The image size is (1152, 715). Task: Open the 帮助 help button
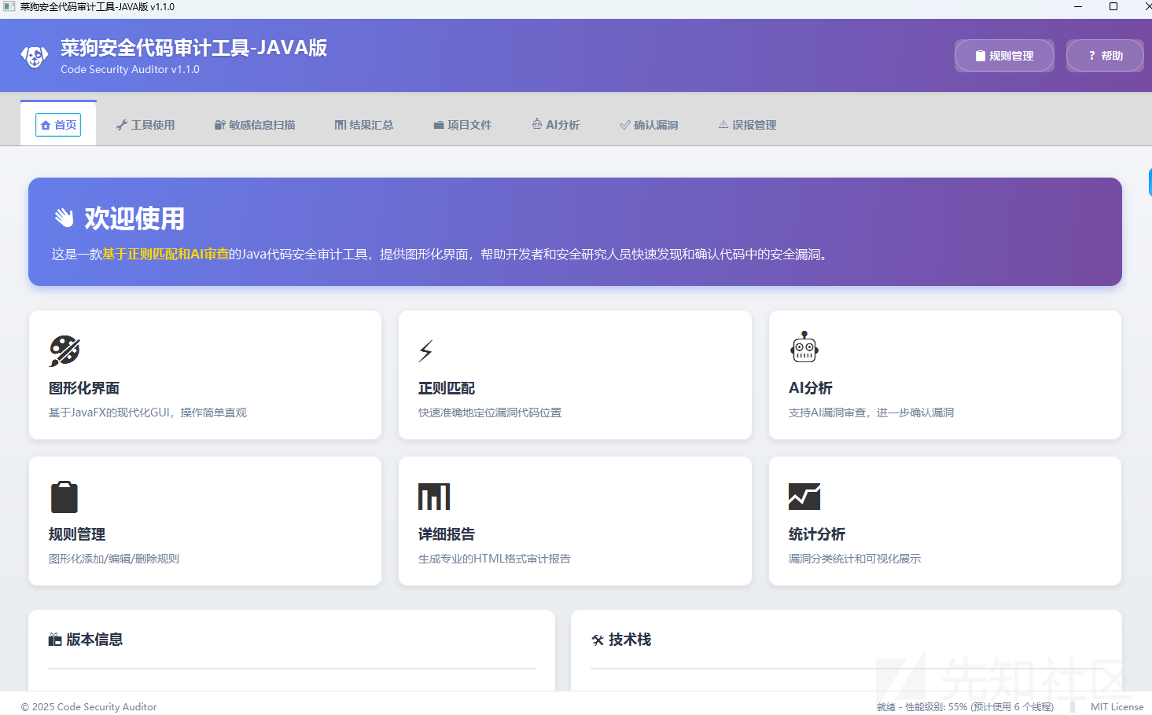tap(1105, 56)
